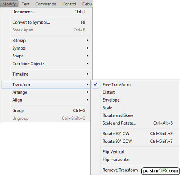Expand the Bitmap submenu arrow
Screen dimensions: 180x175
point(87,40)
